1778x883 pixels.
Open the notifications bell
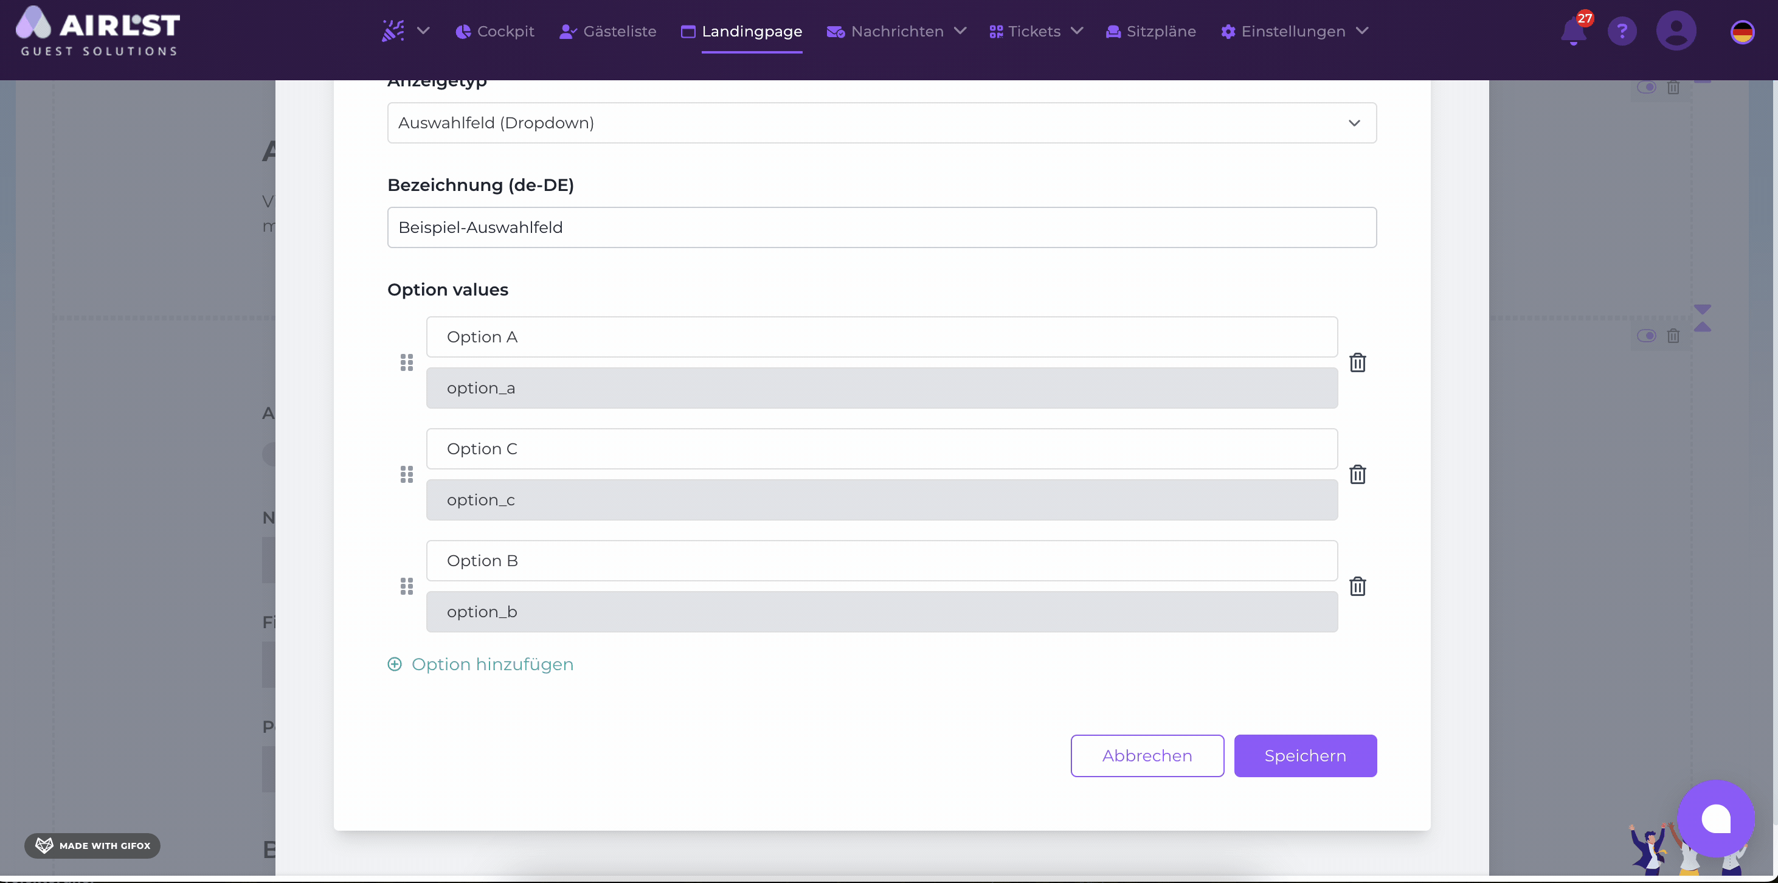tap(1573, 32)
